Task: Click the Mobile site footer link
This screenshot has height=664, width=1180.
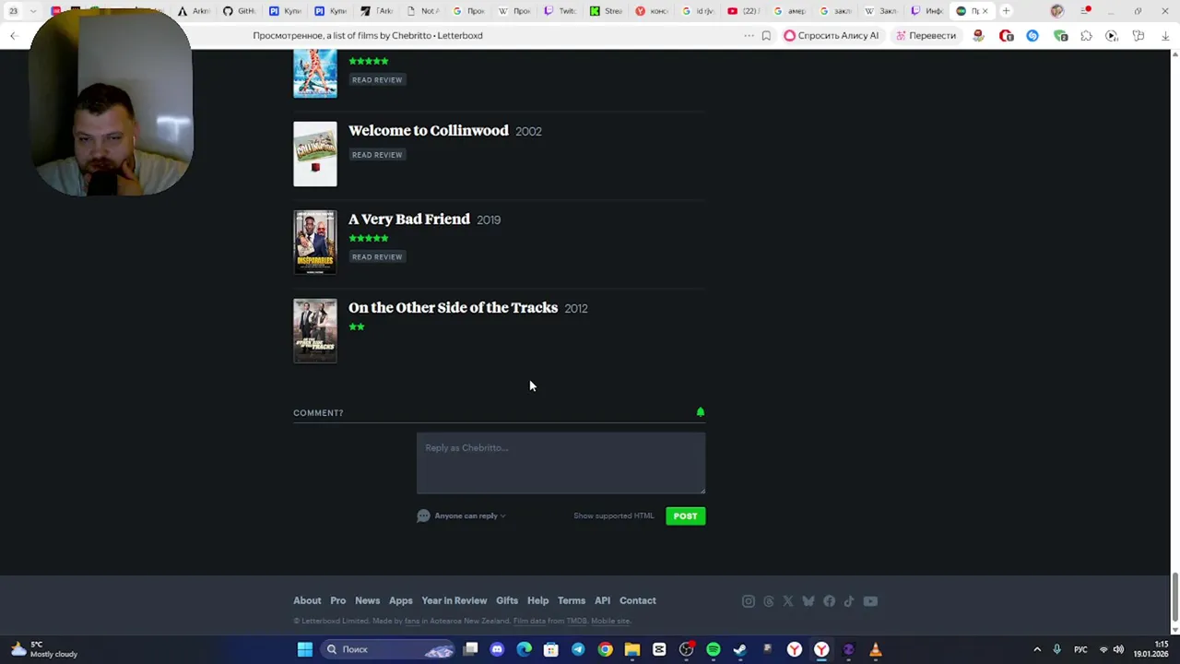Action: [610, 622]
